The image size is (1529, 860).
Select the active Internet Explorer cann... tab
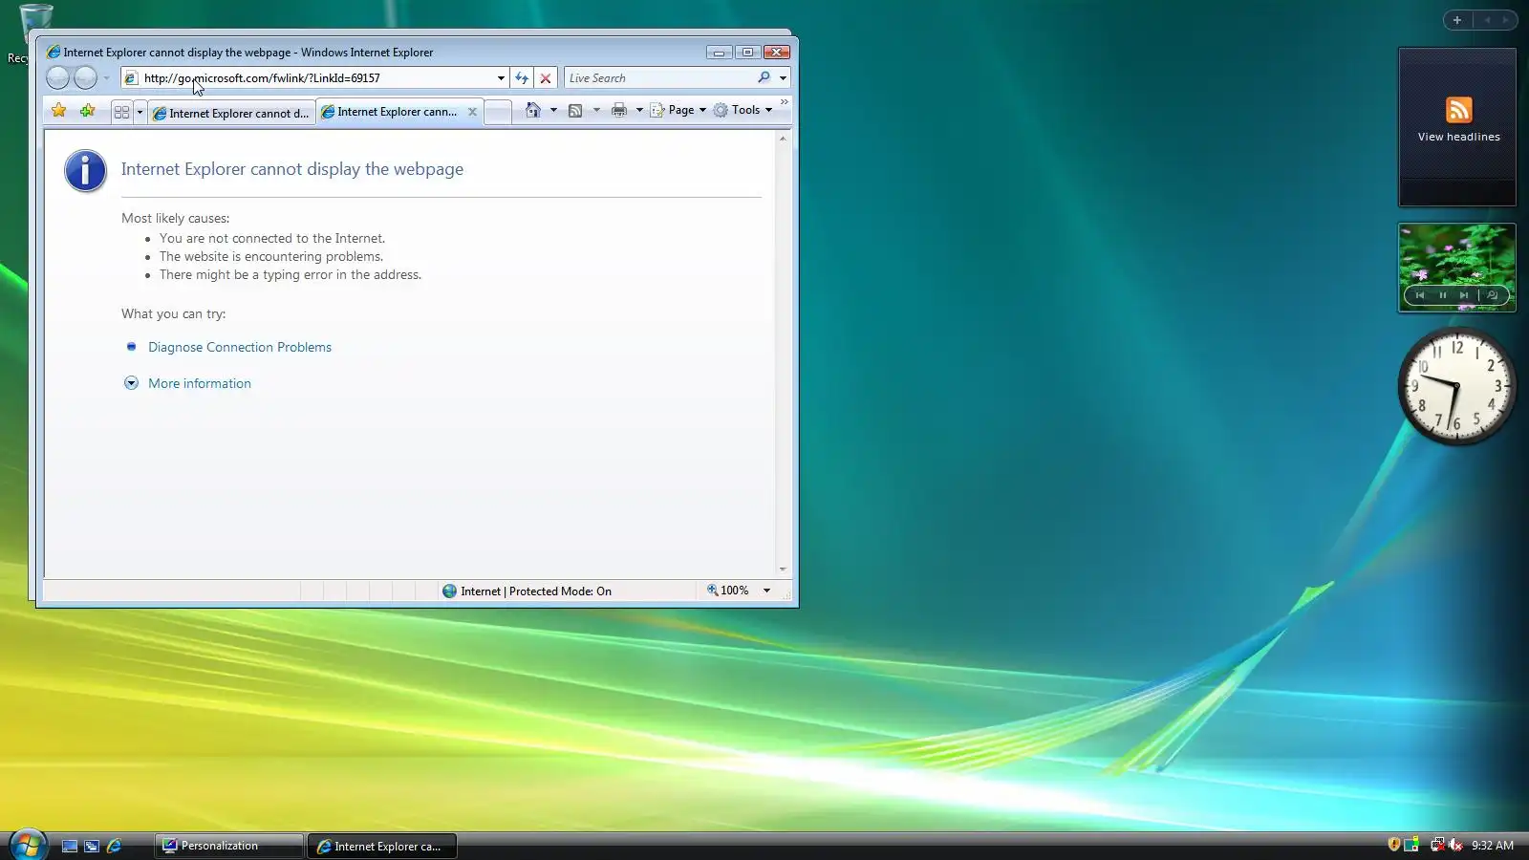(390, 112)
